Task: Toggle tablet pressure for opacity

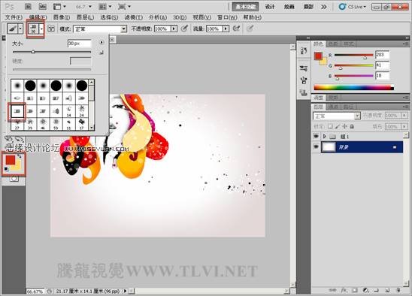Action: point(185,29)
